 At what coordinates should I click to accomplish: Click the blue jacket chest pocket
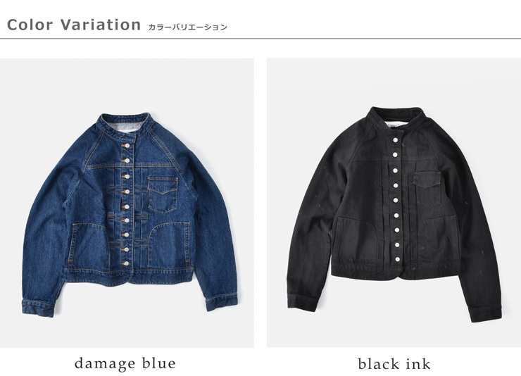(163, 195)
